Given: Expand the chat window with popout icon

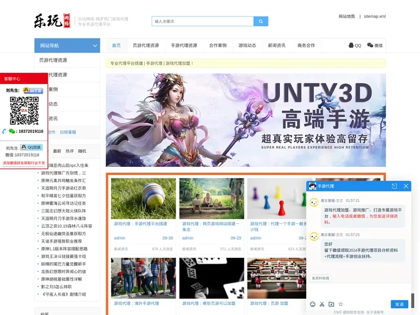Looking at the screenshot, I should 394,186.
